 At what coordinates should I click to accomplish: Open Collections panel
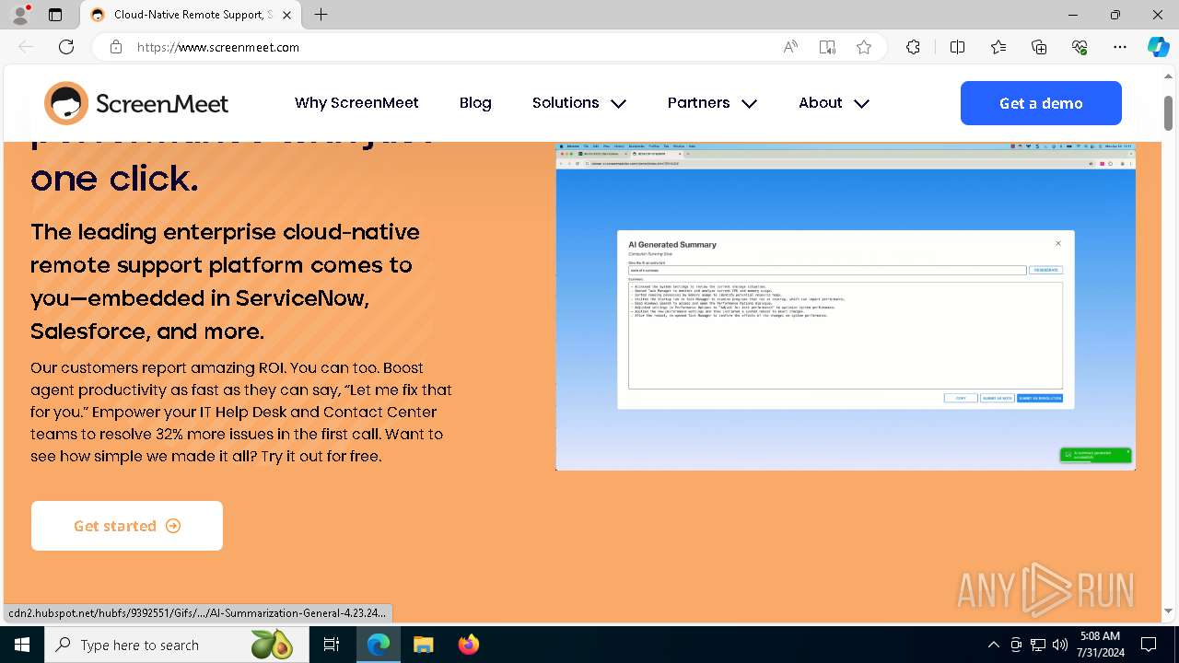point(1039,47)
